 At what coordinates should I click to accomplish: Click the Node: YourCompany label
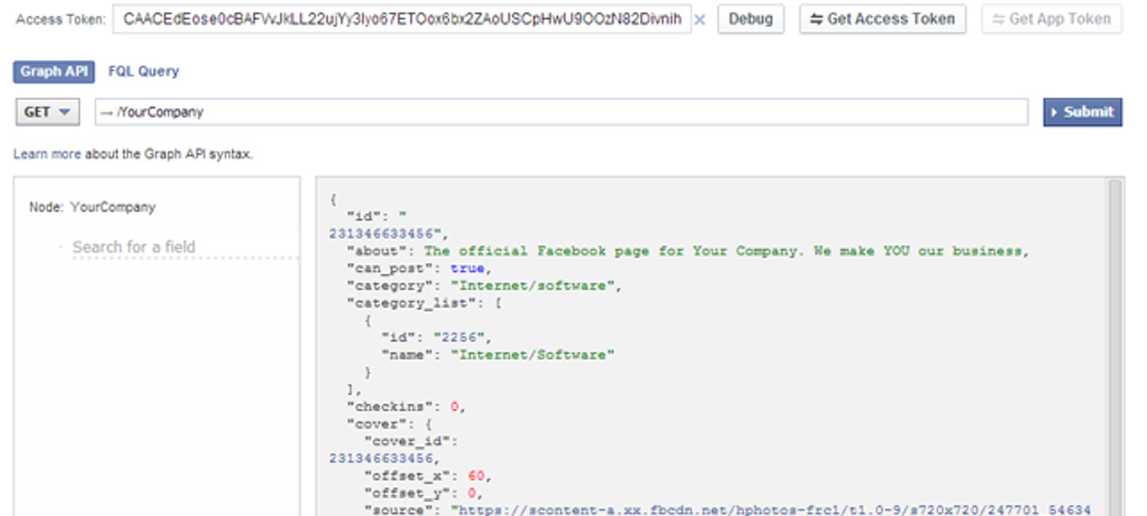[93, 207]
